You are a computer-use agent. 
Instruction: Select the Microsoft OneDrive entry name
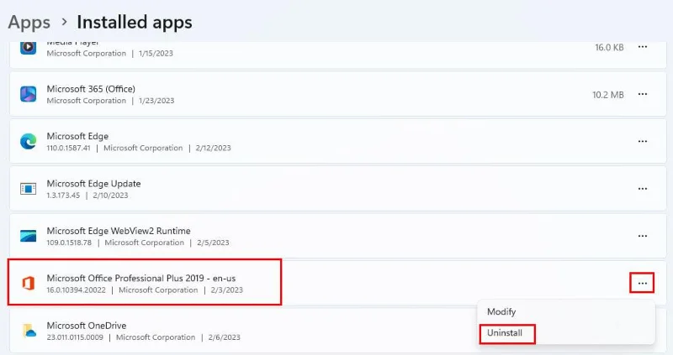pyautogui.click(x=87, y=325)
